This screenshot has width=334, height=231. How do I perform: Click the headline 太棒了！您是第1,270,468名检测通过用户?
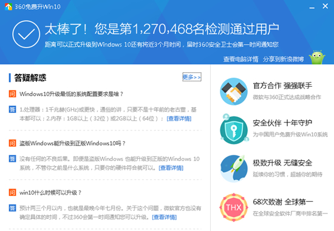click(x=162, y=29)
